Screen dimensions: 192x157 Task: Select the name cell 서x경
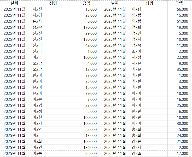pos(37,15)
